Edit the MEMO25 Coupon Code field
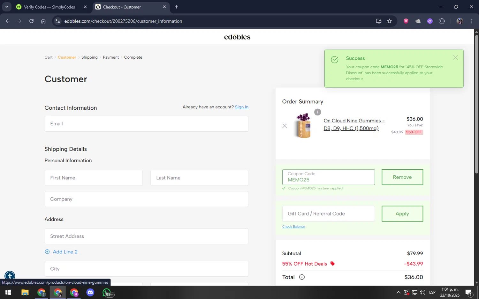Viewport: 479px width, 299px height. tap(328, 177)
